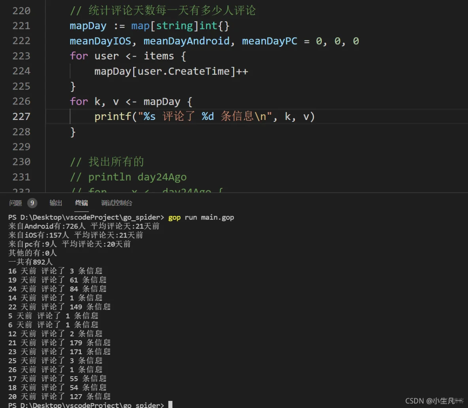Click terminal line 来自Android有:726人
The width and height of the screenshot is (468, 408).
(x=84, y=226)
